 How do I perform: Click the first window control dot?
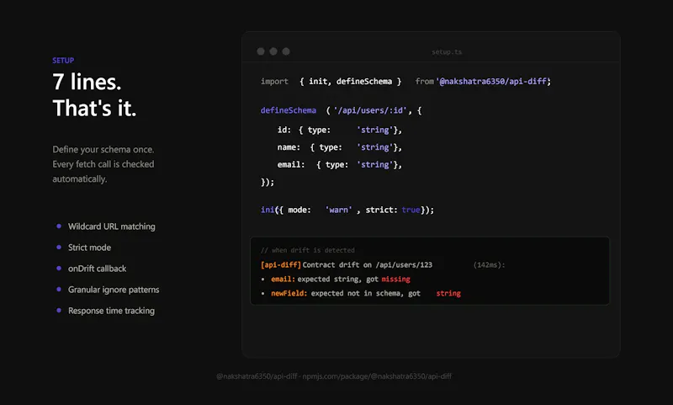point(261,51)
